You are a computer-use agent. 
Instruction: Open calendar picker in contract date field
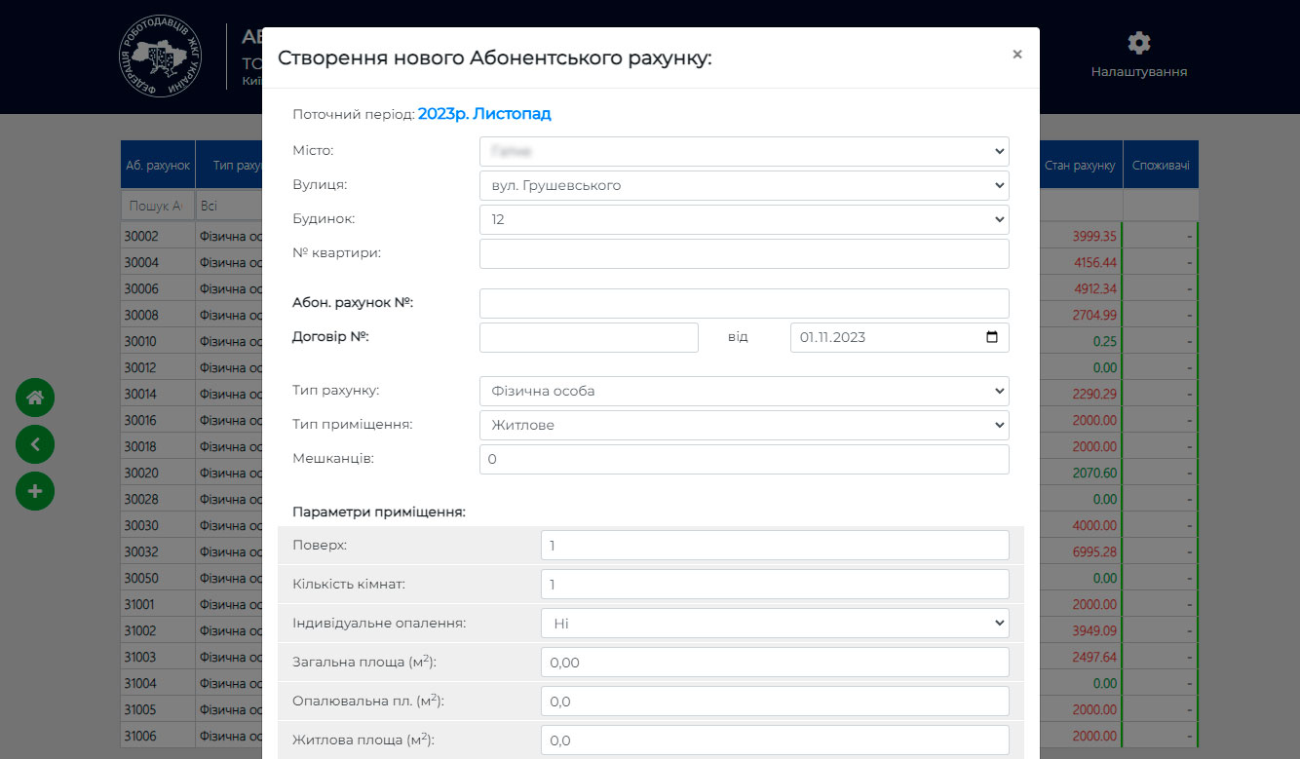click(x=992, y=337)
